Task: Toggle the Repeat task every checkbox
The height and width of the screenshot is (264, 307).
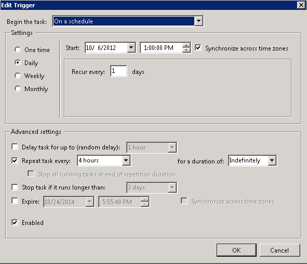Action: 15,160
